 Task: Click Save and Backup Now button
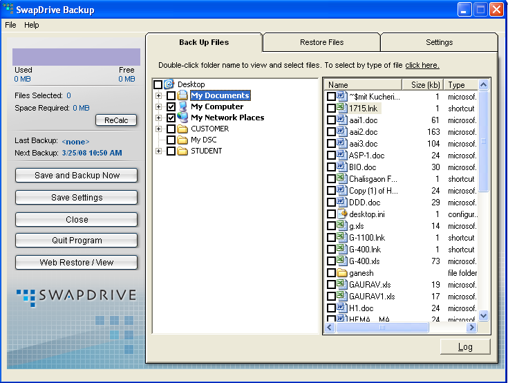pyautogui.click(x=77, y=176)
